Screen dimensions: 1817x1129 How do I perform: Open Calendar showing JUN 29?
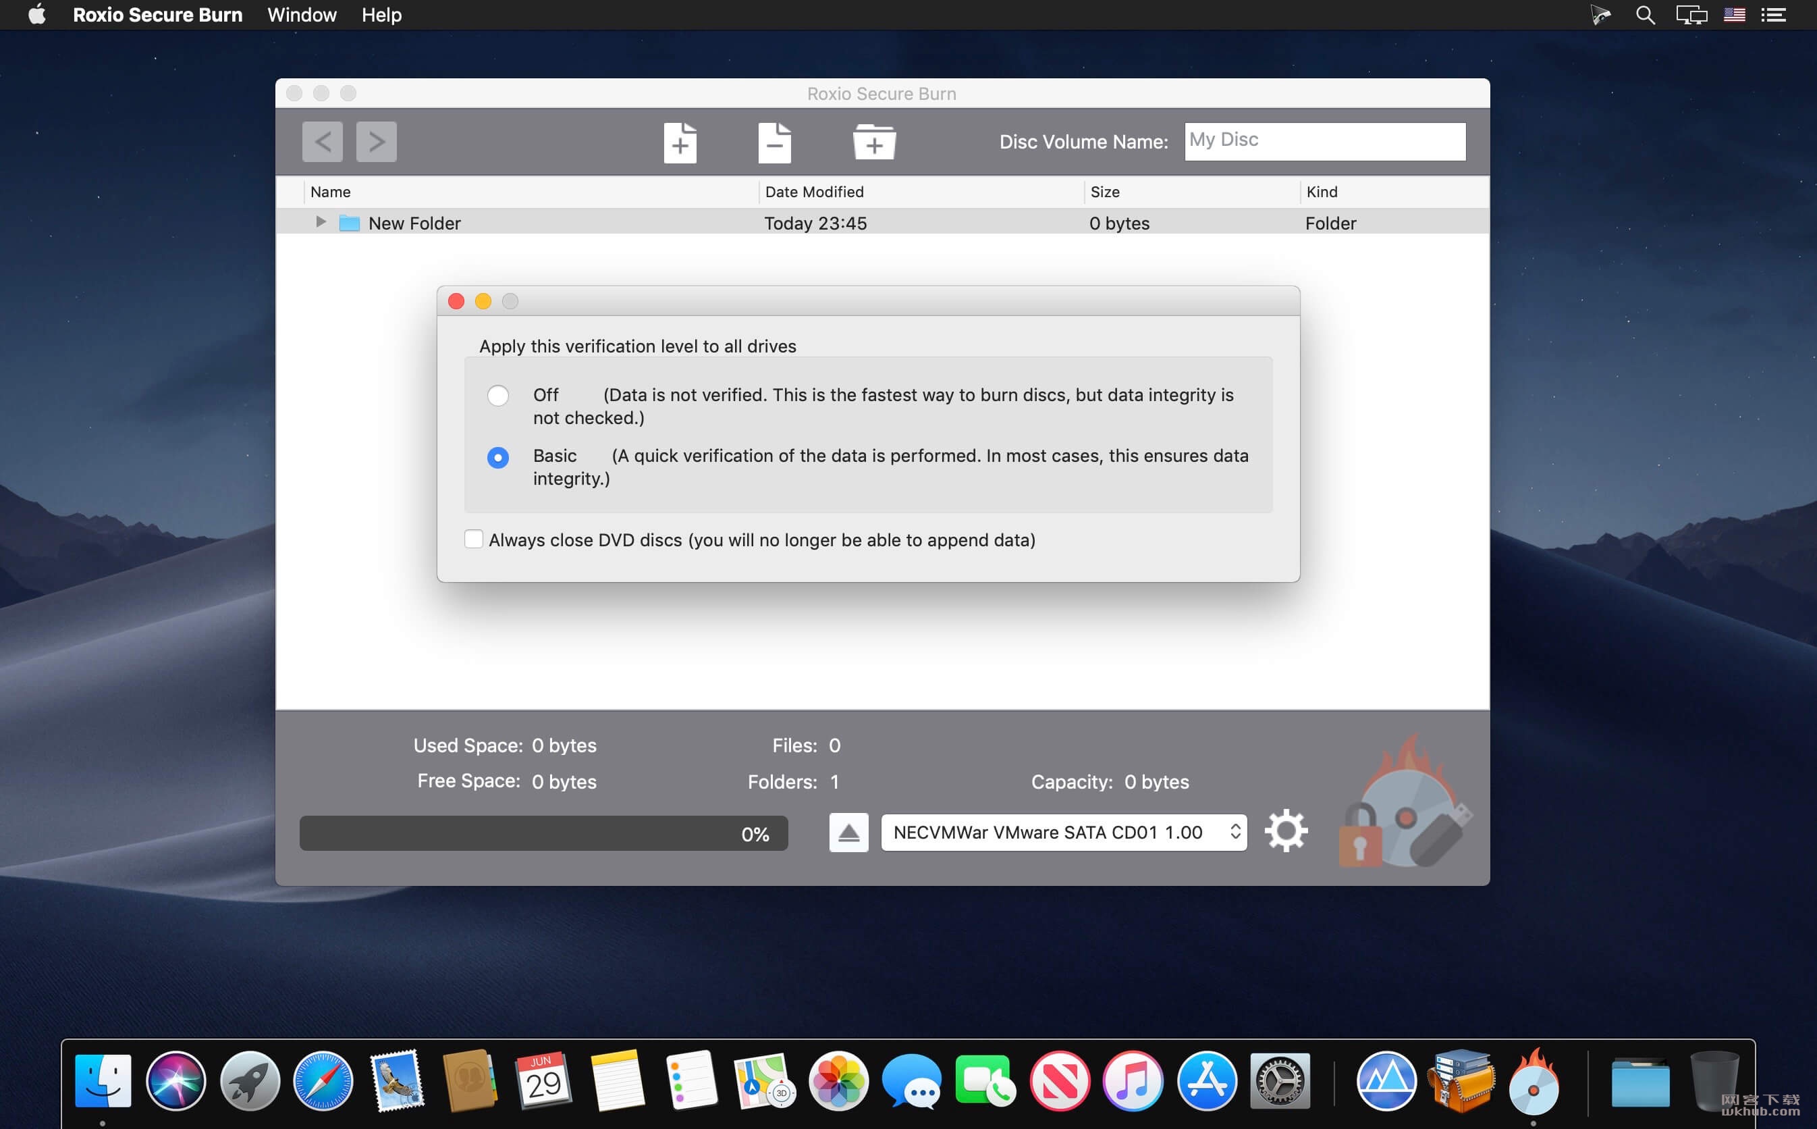point(543,1081)
